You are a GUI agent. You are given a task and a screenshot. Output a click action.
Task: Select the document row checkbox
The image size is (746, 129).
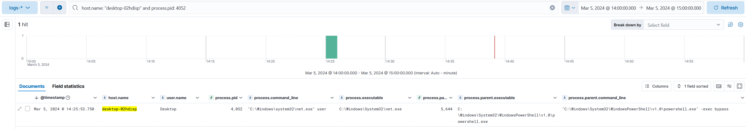pyautogui.click(x=27, y=109)
